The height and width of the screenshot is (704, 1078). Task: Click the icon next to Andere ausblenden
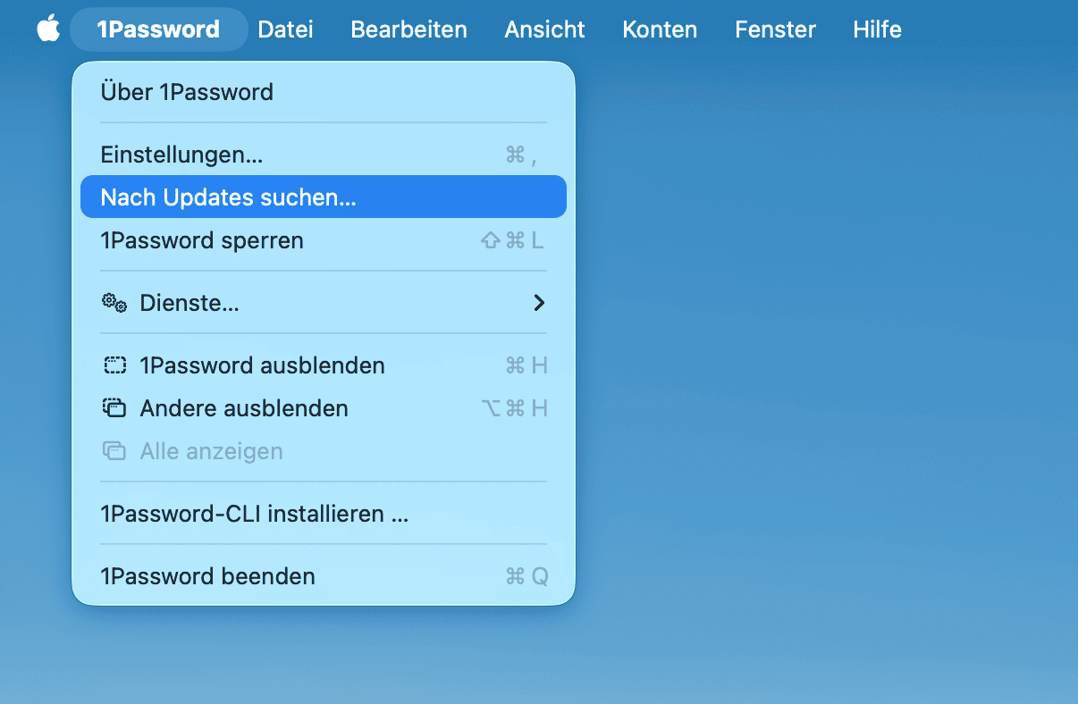click(114, 408)
